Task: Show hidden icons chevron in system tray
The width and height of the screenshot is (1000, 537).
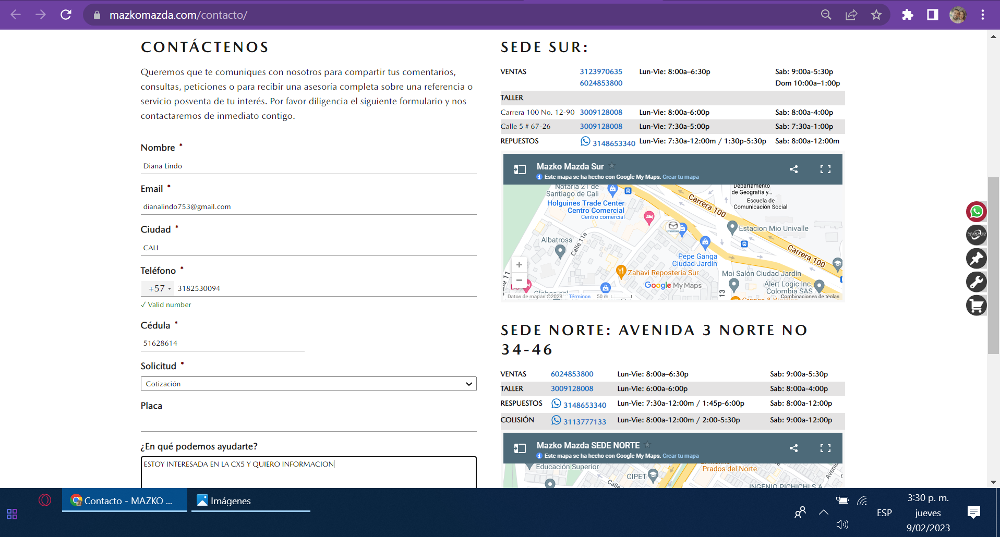Action: 824,512
